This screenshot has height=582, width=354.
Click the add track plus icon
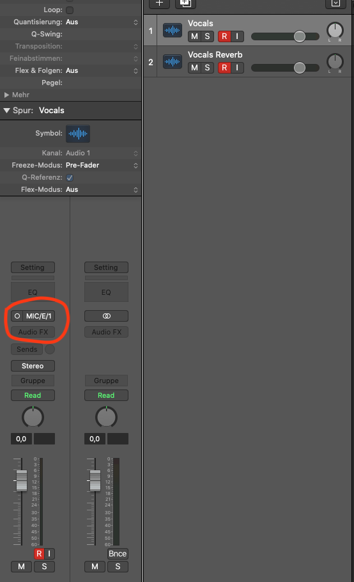159,3
